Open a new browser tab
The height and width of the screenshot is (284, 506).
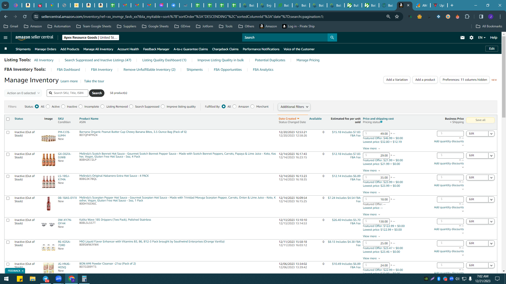(x=452, y=5)
